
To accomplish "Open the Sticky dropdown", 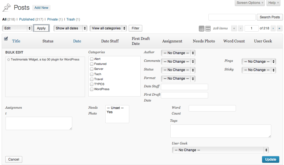I will click(x=259, y=70).
